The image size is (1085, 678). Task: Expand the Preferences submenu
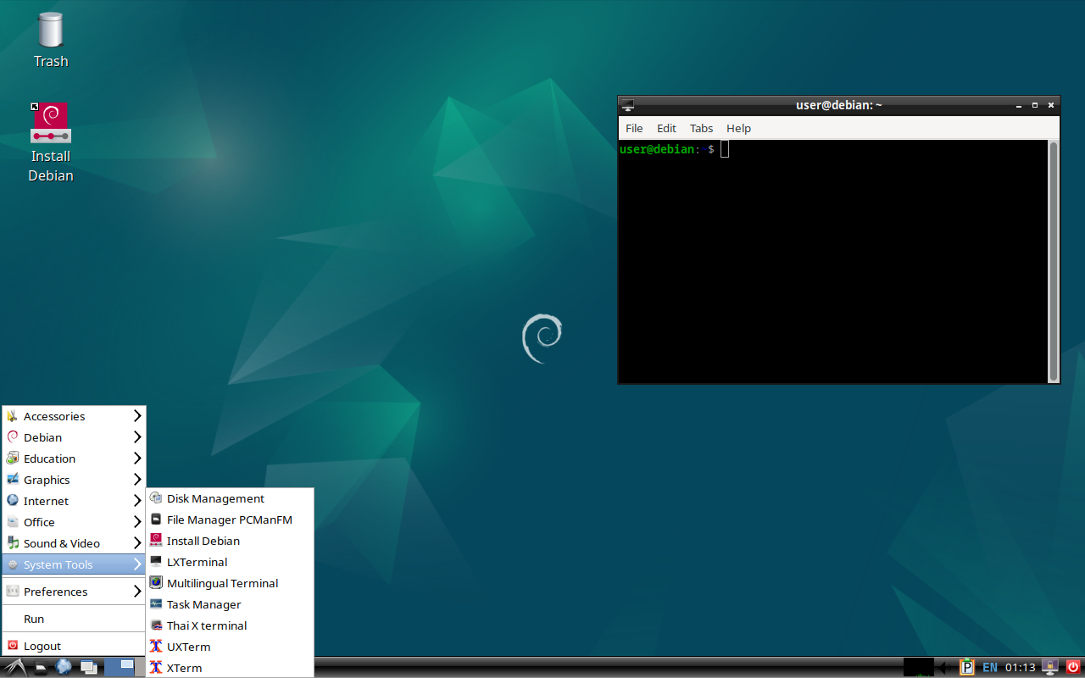pos(74,592)
